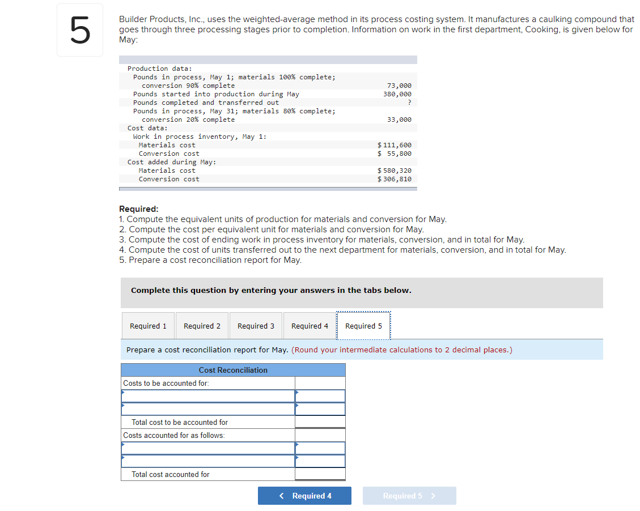Open the Required 3 tab
The height and width of the screenshot is (511, 640).
[256, 326]
